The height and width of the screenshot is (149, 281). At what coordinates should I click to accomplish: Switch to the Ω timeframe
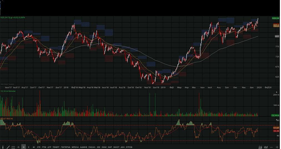[x=18, y=147]
